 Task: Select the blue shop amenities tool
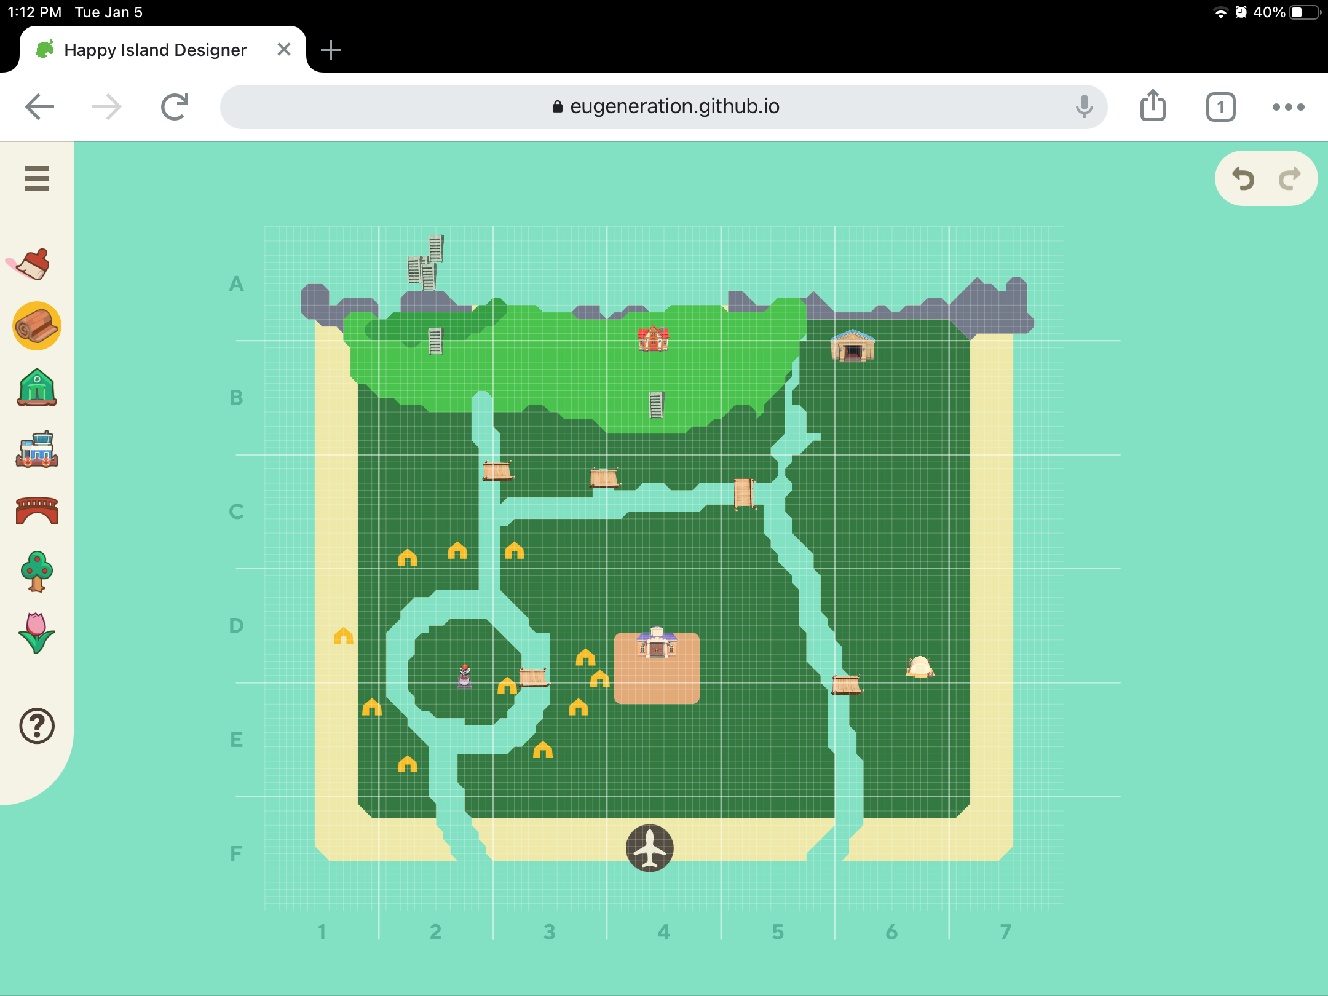pyautogui.click(x=37, y=449)
